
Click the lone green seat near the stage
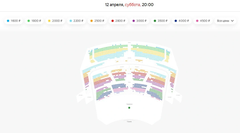click(129, 108)
